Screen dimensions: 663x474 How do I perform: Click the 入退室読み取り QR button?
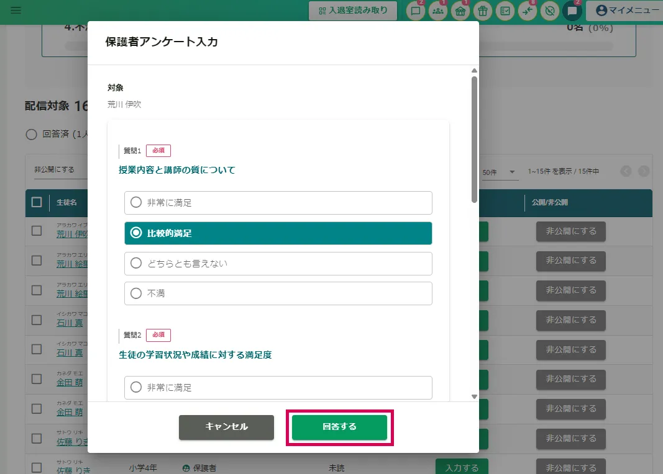(352, 11)
